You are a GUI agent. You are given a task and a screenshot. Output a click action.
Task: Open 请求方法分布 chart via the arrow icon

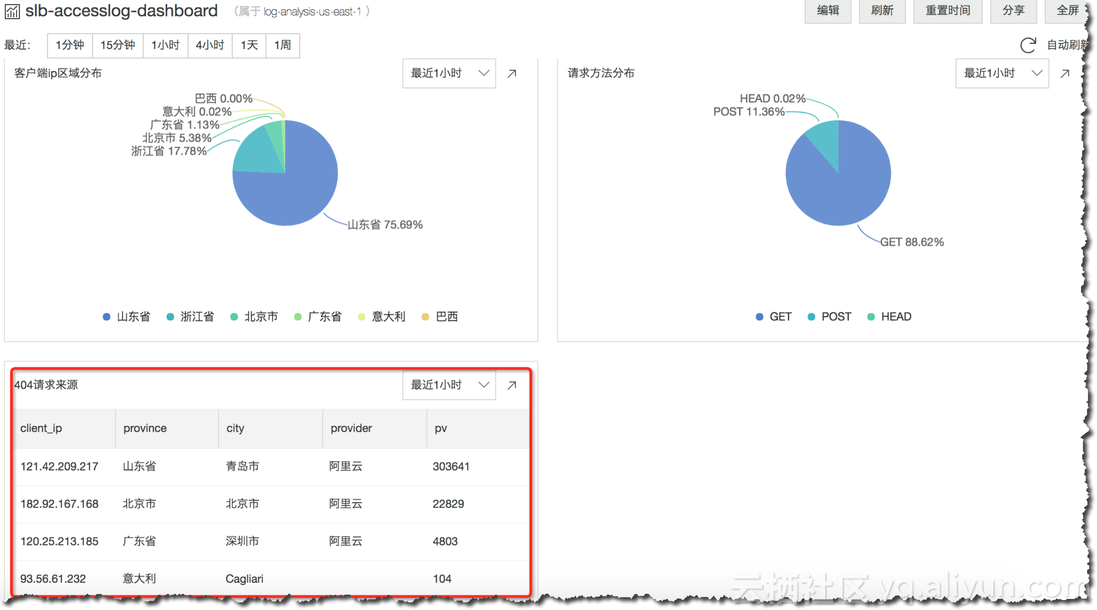point(1065,73)
